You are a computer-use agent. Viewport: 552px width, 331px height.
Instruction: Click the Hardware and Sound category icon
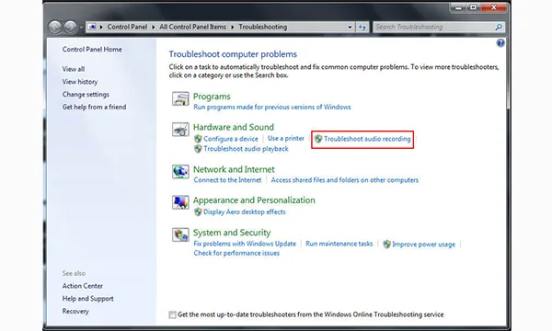[180, 129]
